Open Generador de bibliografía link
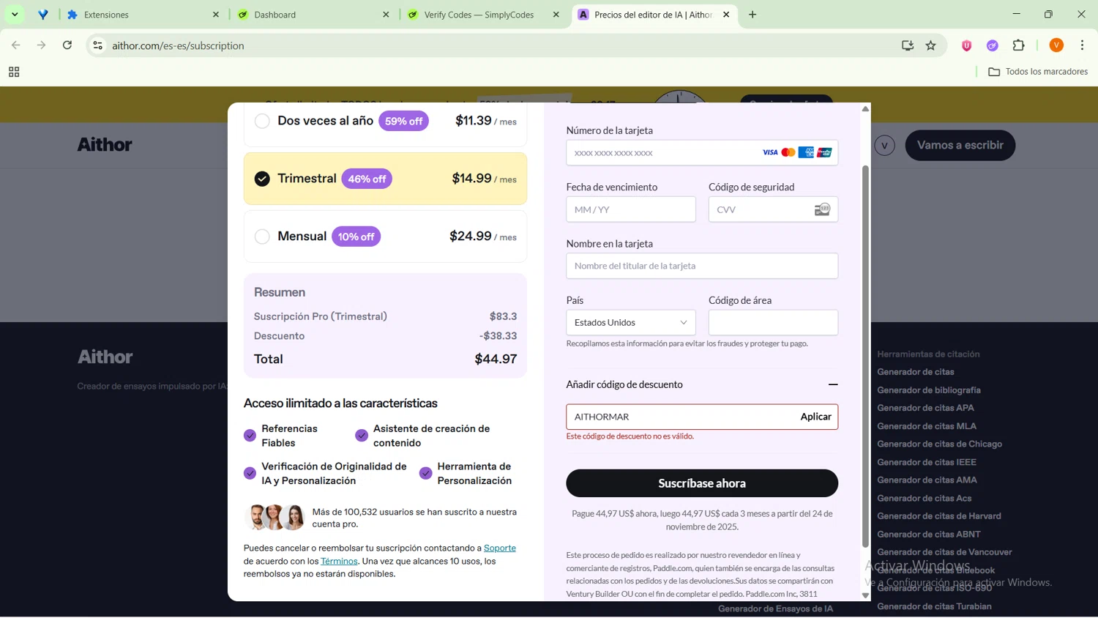Screen dimensions: 1098x618 [929, 390]
